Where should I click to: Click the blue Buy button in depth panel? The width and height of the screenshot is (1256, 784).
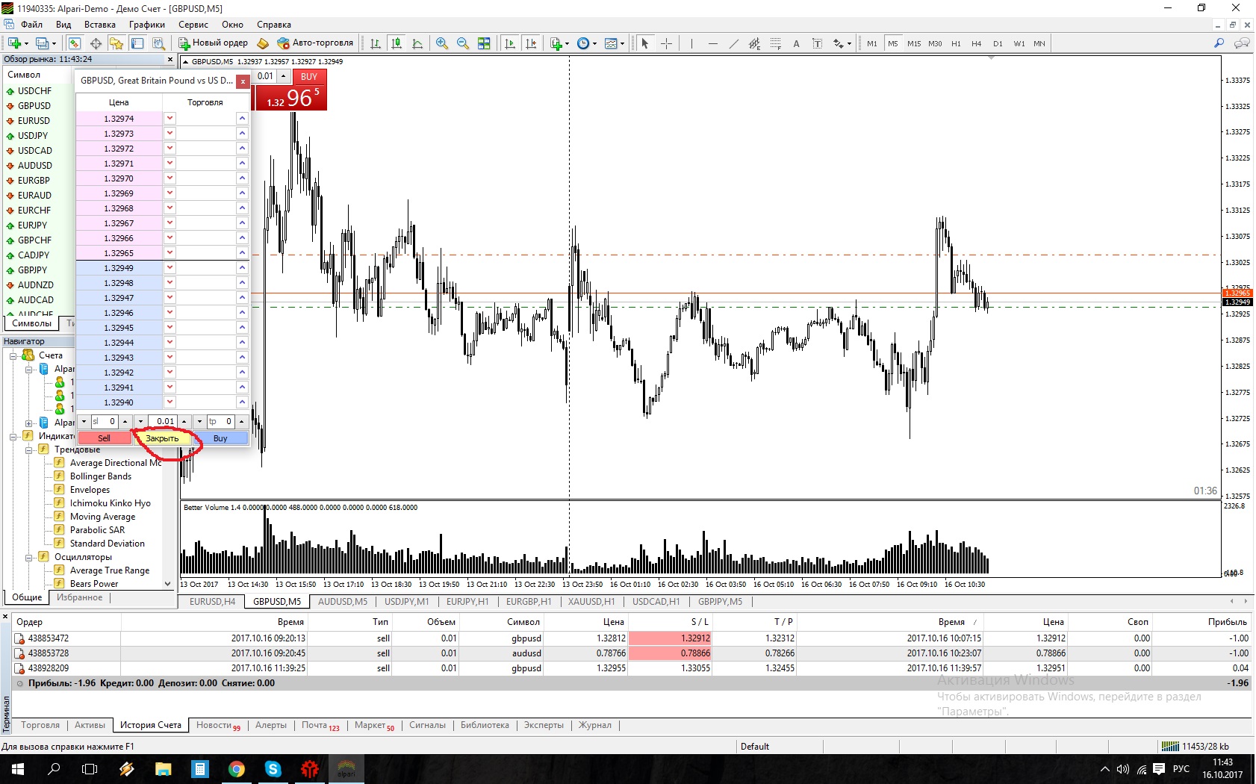tap(220, 438)
